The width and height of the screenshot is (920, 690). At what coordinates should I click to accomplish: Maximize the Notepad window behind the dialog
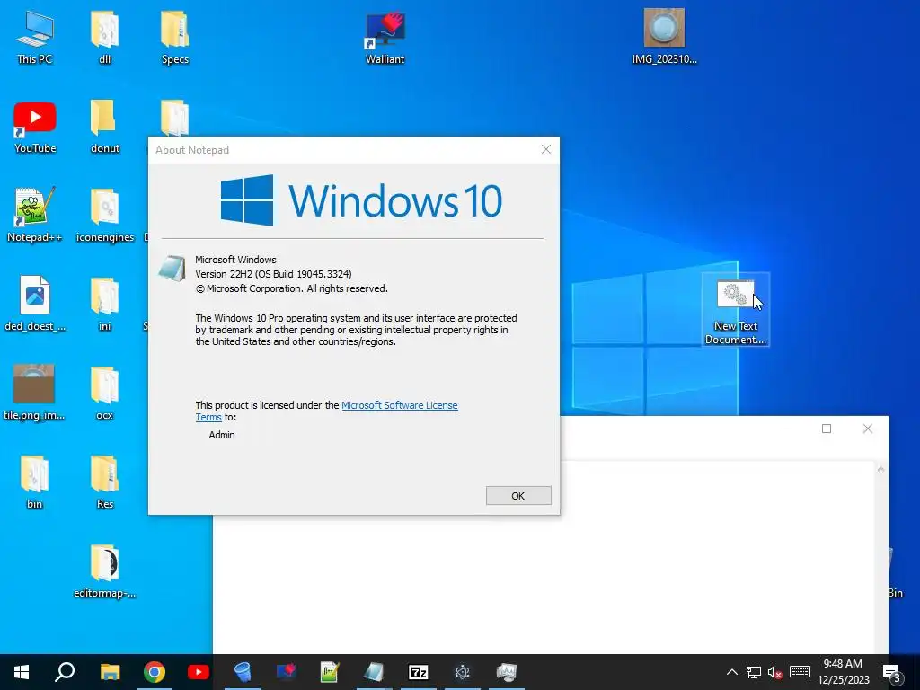(x=827, y=429)
